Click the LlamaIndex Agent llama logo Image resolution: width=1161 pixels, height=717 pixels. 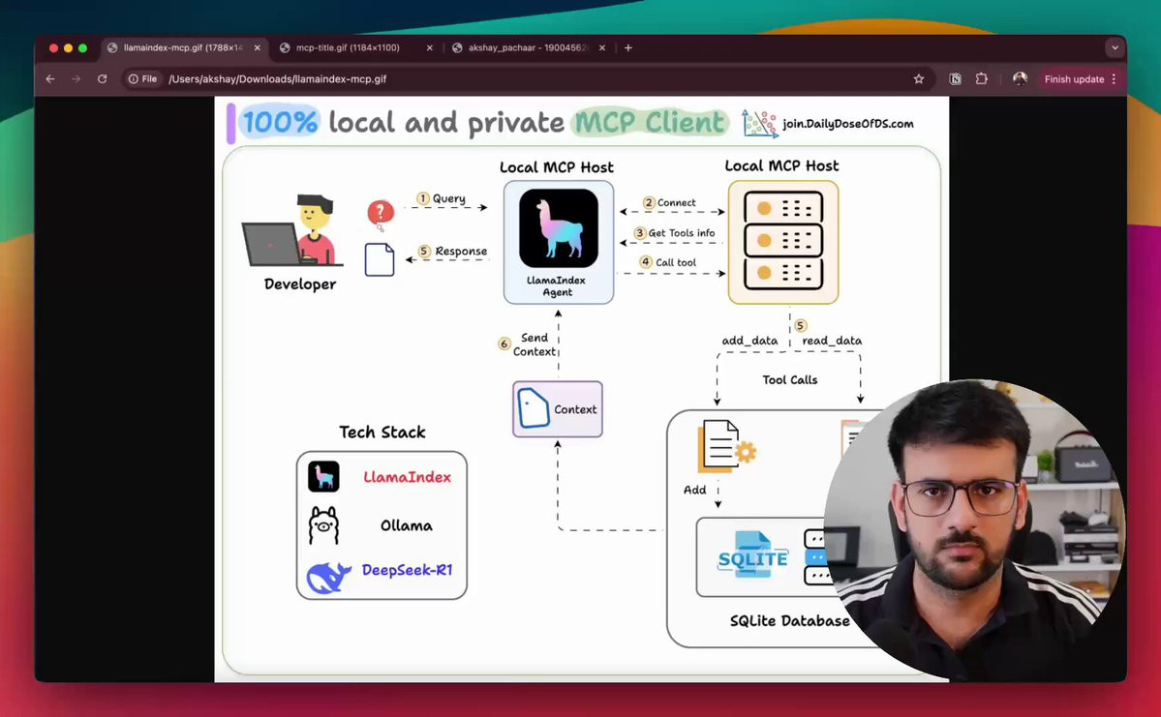559,228
